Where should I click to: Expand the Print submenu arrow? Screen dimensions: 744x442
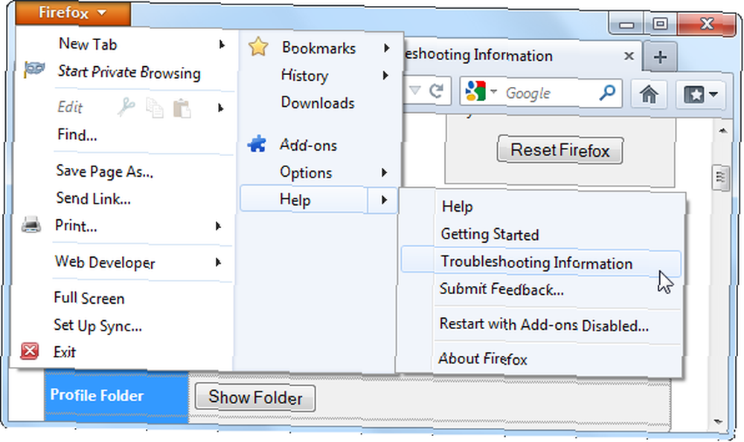pyautogui.click(x=218, y=226)
